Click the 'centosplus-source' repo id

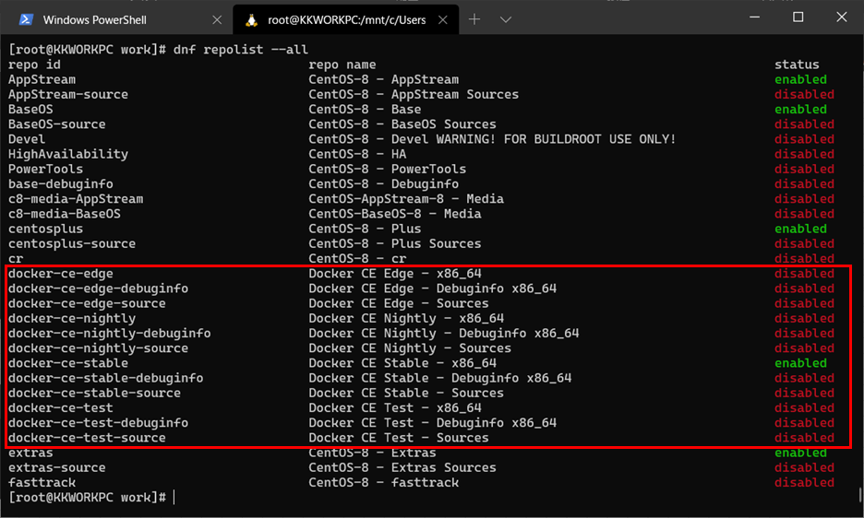click(x=72, y=243)
